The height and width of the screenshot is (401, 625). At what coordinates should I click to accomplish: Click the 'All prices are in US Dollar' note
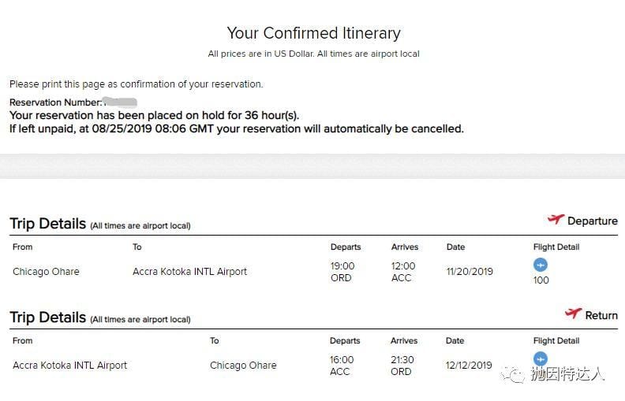pos(313,54)
